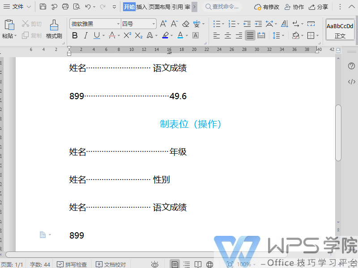
Task: Click the character border A icon
Action: 196,35
